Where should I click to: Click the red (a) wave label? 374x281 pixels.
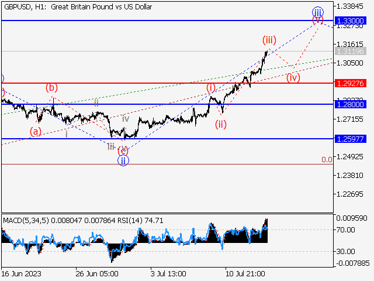pos(36,131)
